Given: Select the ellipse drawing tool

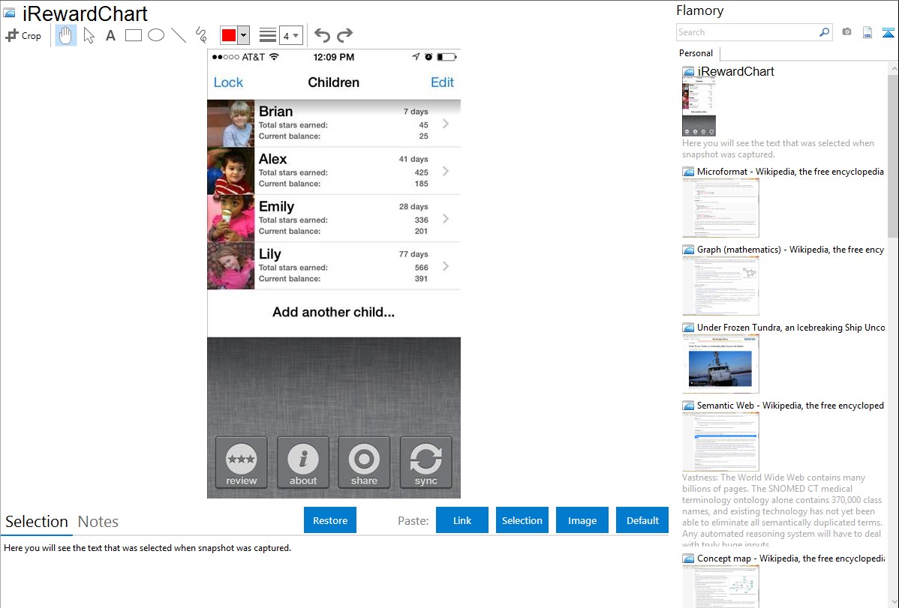Looking at the screenshot, I should [x=156, y=35].
